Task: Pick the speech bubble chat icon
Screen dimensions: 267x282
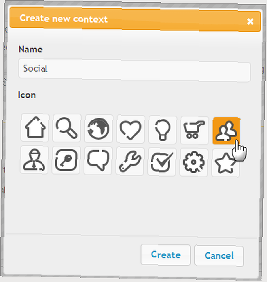Action: [98, 161]
